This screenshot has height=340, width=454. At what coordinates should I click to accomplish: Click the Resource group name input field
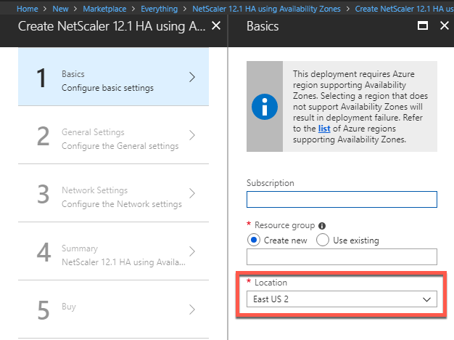[x=342, y=256]
